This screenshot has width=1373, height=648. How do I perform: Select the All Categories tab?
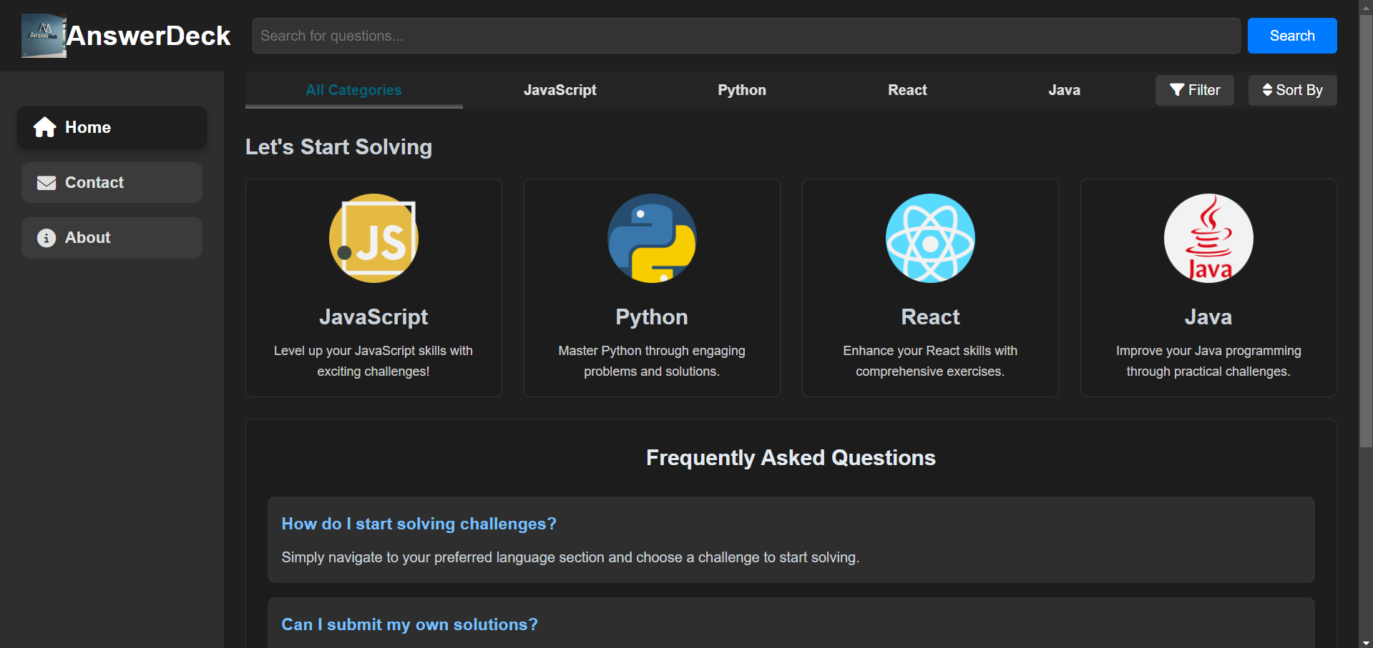click(x=353, y=90)
